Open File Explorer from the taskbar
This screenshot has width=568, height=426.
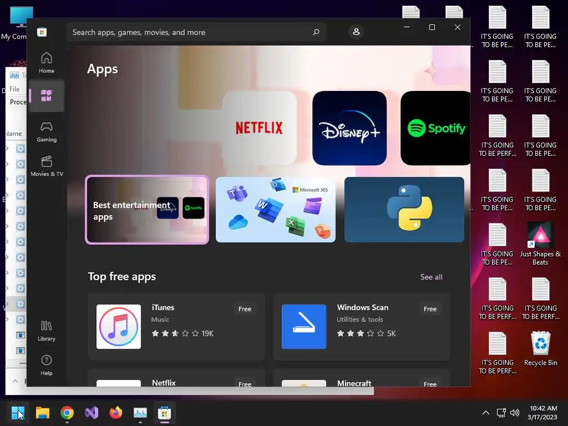point(43,413)
